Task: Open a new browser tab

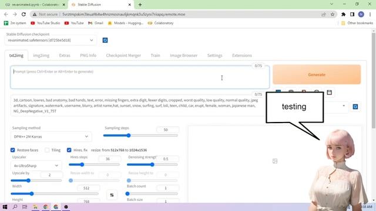Action: [x=140, y=5]
